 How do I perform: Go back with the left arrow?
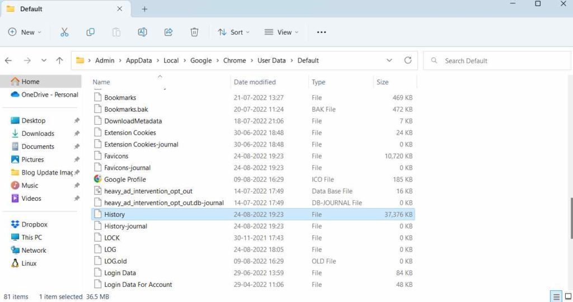pos(8,60)
